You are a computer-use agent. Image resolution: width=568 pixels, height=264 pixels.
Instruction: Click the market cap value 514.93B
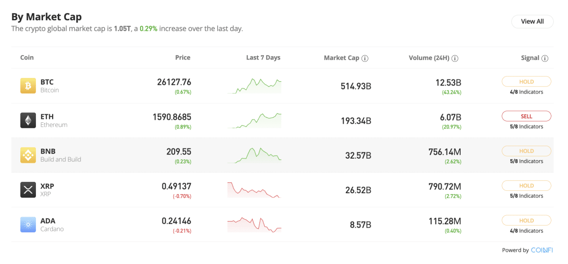coord(356,86)
